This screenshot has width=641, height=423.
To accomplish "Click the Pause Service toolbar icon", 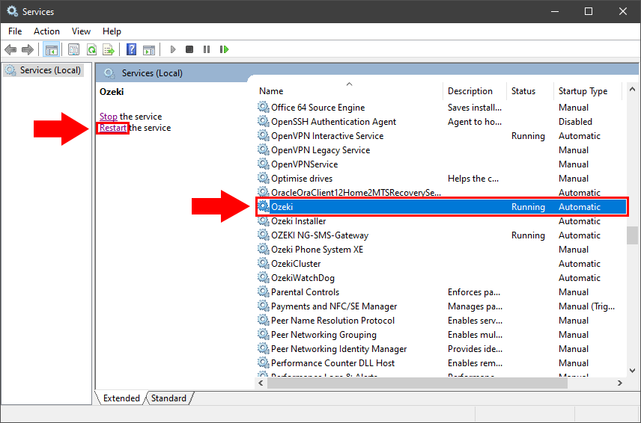I will click(x=207, y=50).
